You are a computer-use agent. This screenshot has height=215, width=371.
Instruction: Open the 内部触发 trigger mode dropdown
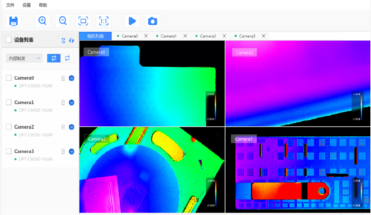24,58
